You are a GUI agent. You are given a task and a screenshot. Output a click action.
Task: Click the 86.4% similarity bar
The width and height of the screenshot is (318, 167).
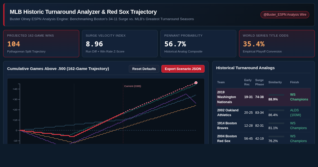coord(276,110)
